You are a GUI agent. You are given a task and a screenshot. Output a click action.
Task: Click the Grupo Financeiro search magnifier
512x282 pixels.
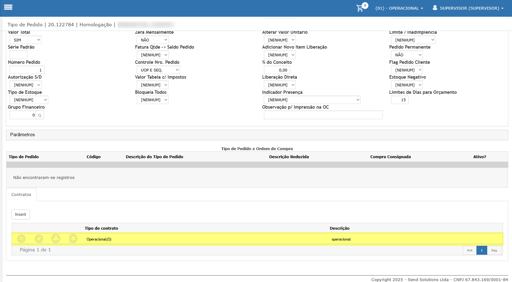click(40, 115)
